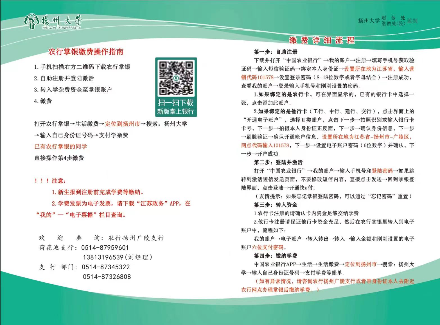Click the ！！！注意 warning heading
Viewport: 440px width, 325px height.
[x=50, y=181]
